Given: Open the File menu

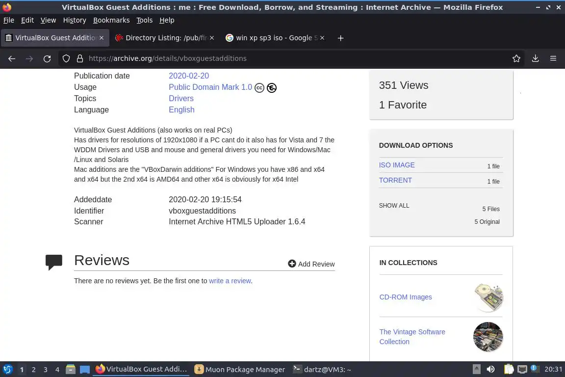Looking at the screenshot, I should [9, 20].
